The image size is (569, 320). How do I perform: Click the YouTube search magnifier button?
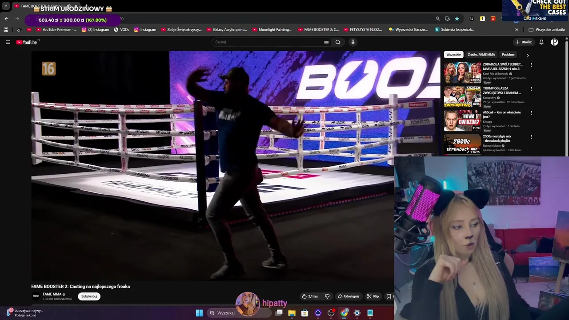coord(338,42)
